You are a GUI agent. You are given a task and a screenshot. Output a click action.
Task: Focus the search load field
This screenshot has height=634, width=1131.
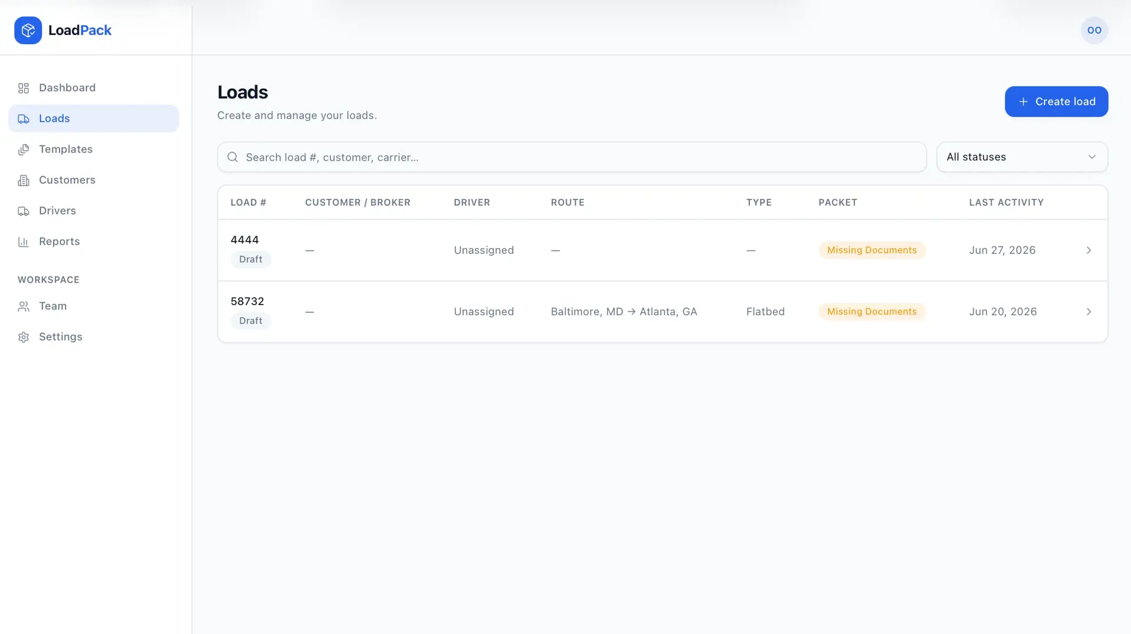pos(571,157)
